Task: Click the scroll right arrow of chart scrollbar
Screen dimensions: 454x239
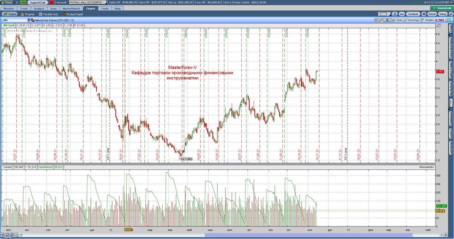Action: 442,235
